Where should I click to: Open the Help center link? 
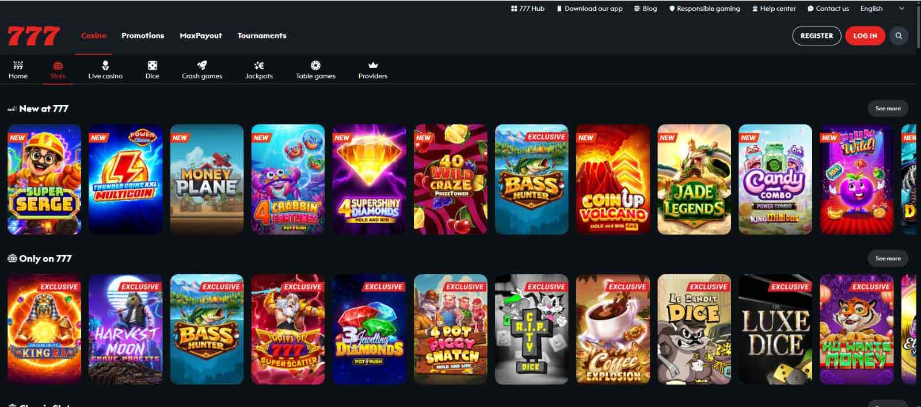pos(778,9)
